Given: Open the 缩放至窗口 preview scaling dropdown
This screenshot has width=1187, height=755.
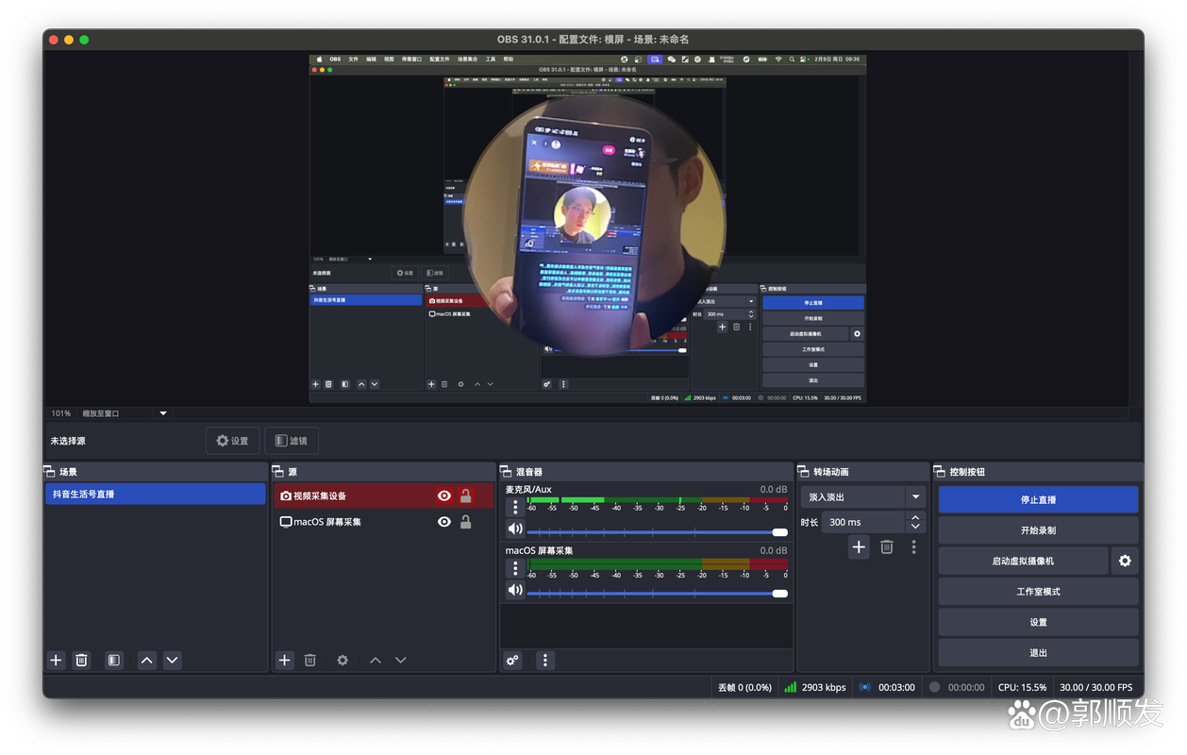Looking at the screenshot, I should [x=162, y=413].
